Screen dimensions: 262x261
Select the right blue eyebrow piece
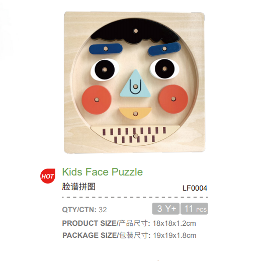(164, 49)
